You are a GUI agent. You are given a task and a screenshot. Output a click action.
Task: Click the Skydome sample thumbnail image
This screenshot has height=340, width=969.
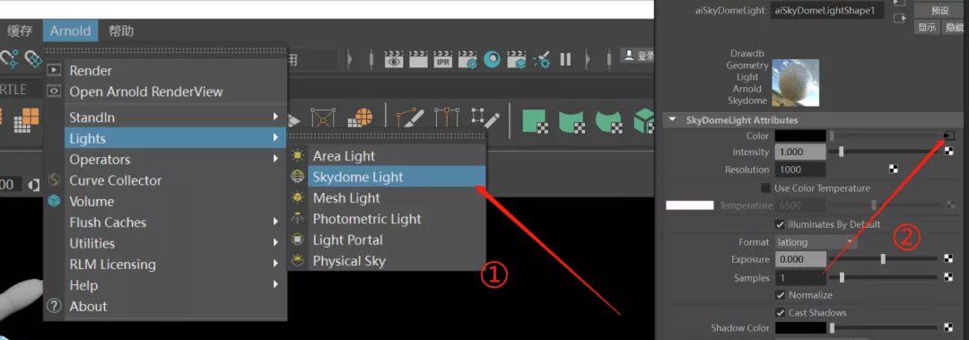tap(795, 83)
